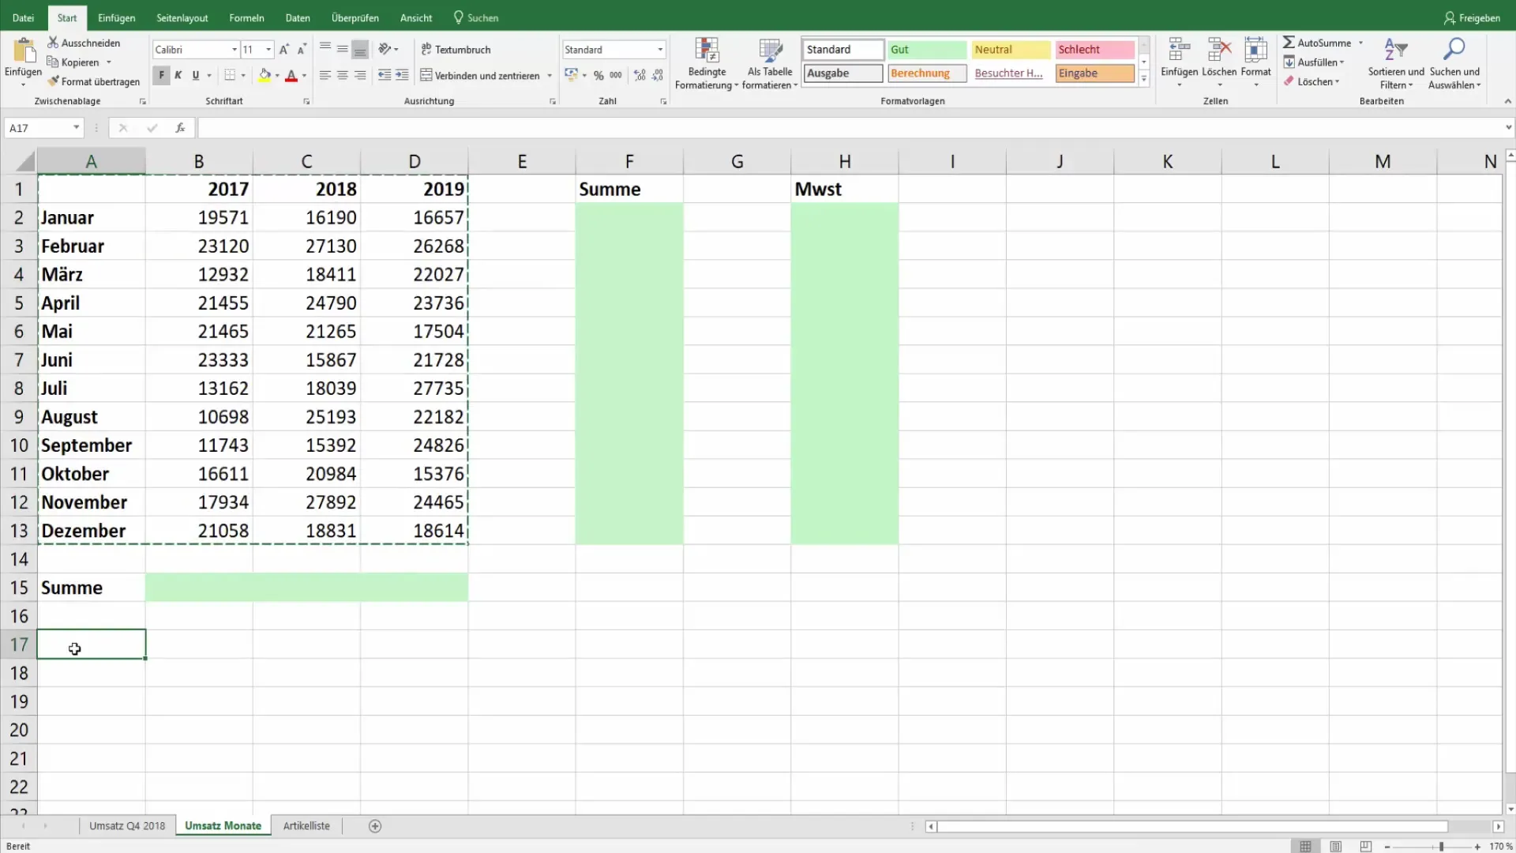The width and height of the screenshot is (1516, 853).
Task: Toggle middle vertical alignment
Action: (x=342, y=49)
